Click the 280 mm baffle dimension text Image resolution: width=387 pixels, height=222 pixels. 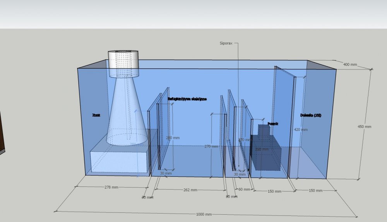173,138
